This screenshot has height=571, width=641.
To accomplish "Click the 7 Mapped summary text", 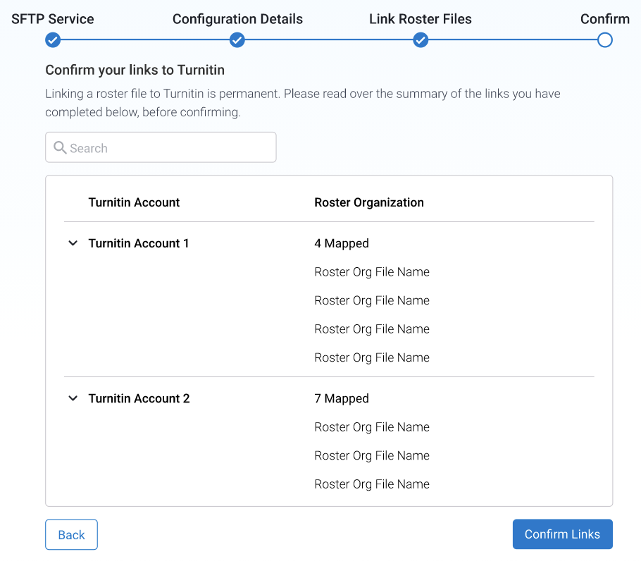I will 342,398.
